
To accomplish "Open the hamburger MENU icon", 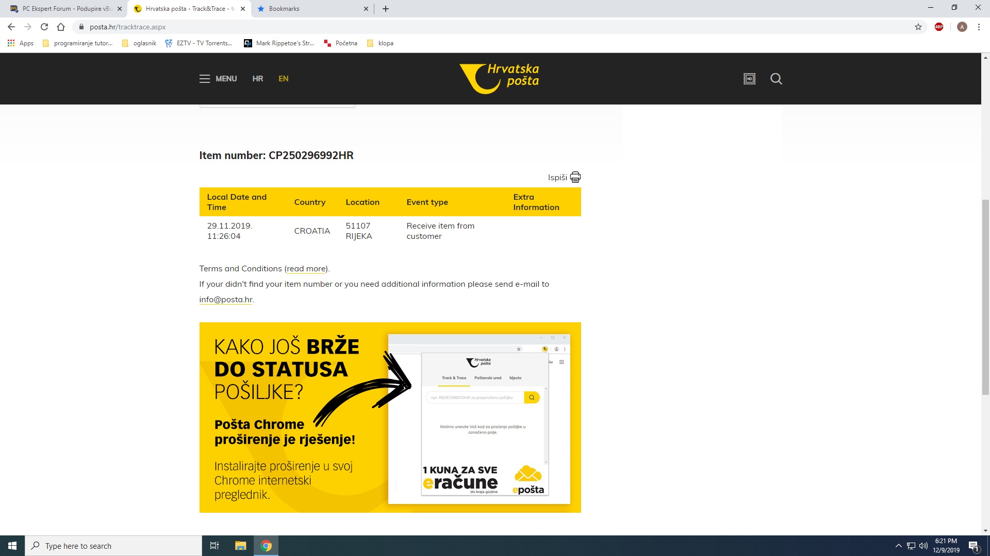I will point(205,79).
